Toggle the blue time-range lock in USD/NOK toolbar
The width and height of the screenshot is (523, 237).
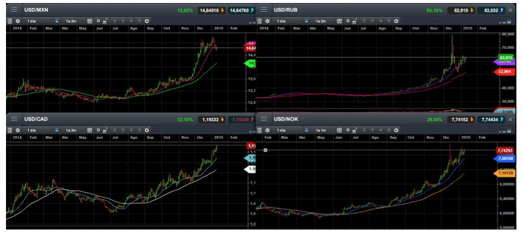pos(306,130)
